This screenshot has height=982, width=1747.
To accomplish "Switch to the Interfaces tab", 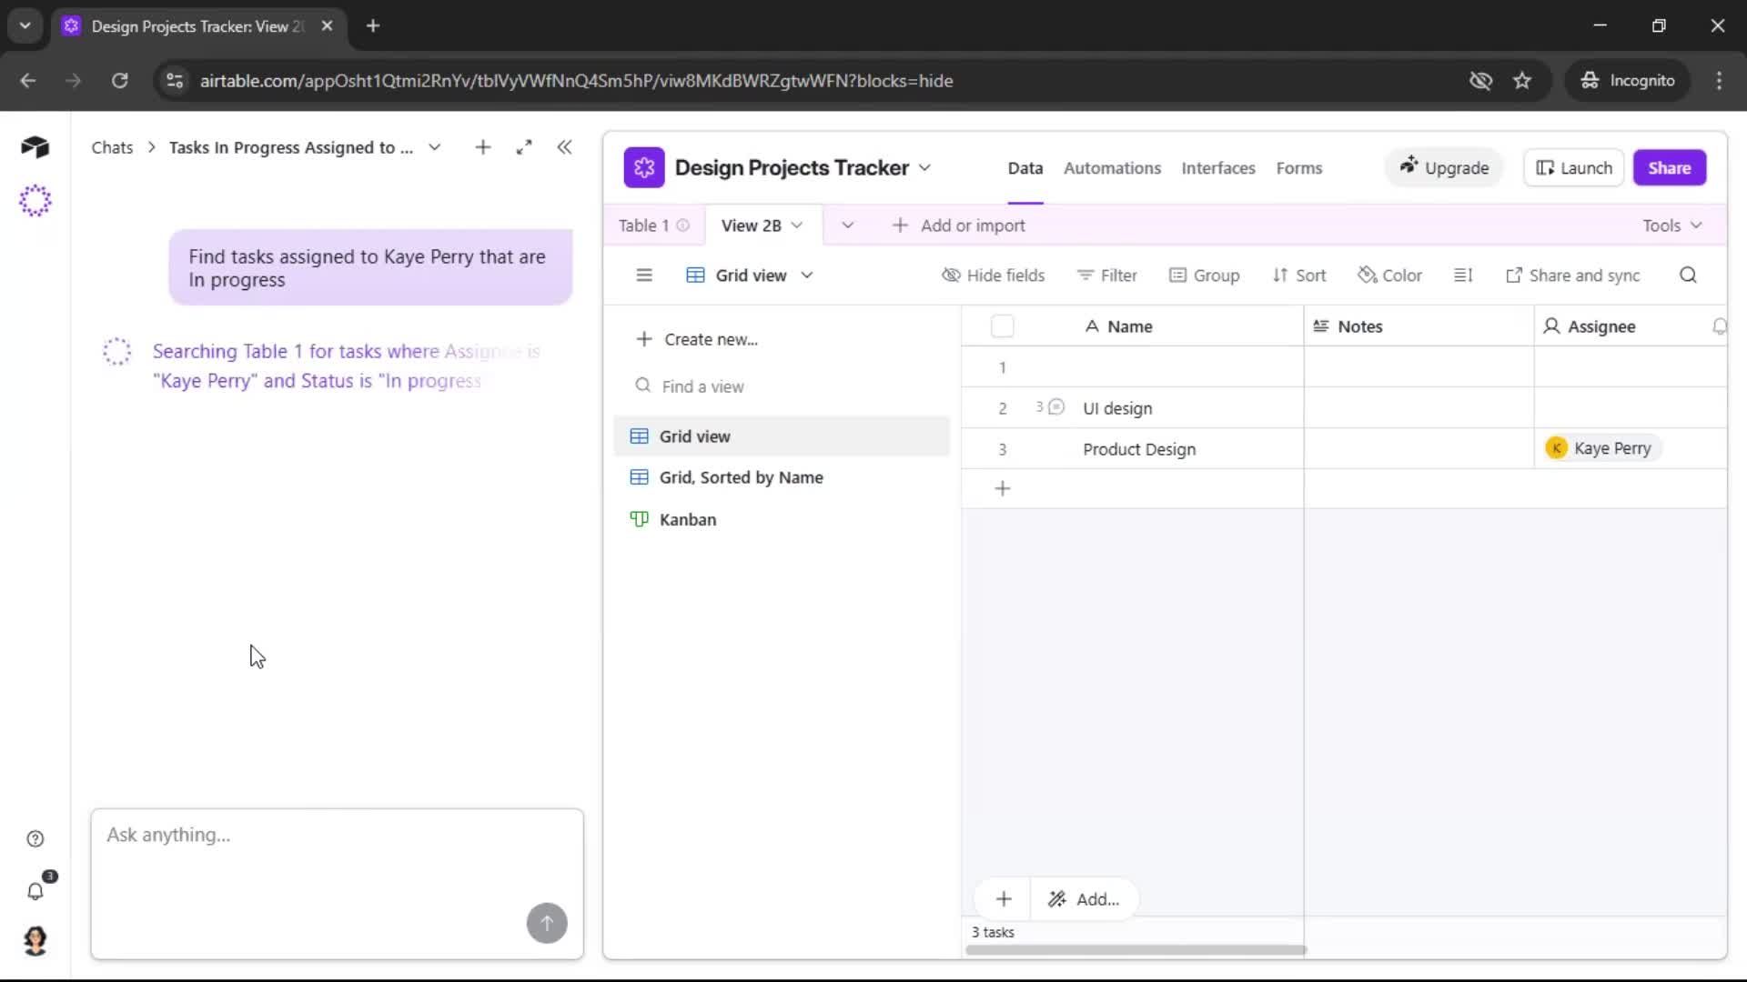I will tap(1217, 168).
